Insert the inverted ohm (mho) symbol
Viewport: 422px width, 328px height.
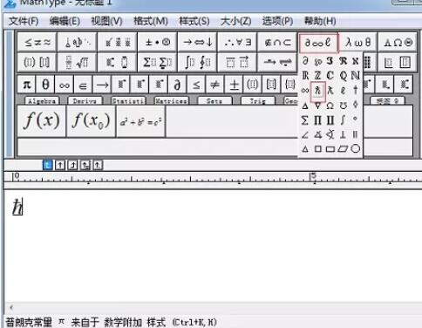tap(343, 106)
